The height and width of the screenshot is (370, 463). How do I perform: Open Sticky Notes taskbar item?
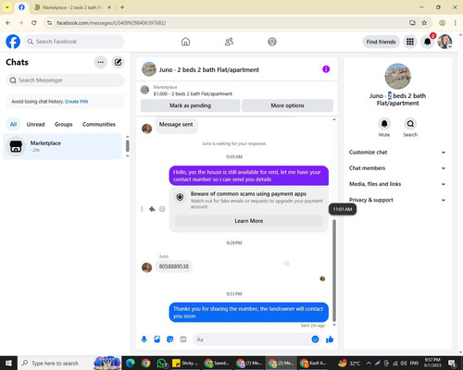coord(185,363)
